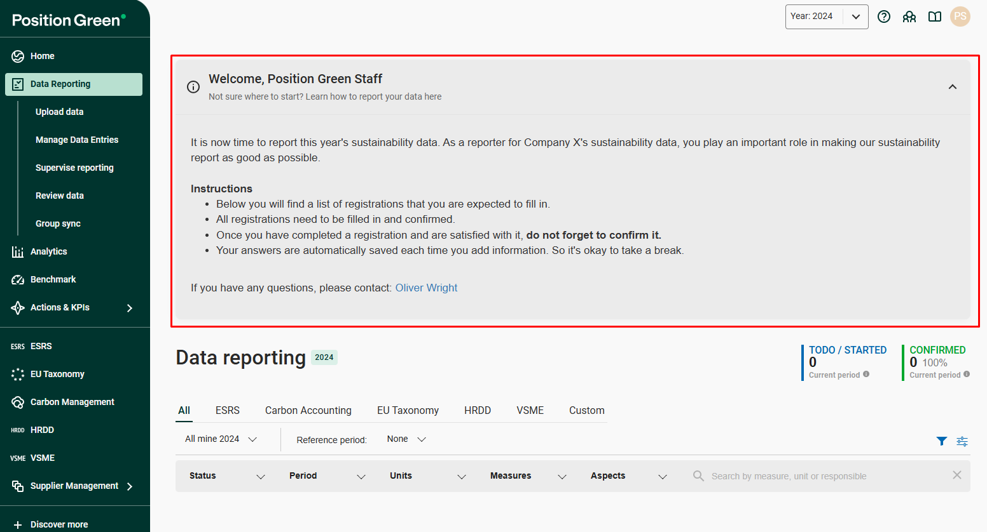Open Group sync in sidebar
The height and width of the screenshot is (532, 987).
point(58,223)
